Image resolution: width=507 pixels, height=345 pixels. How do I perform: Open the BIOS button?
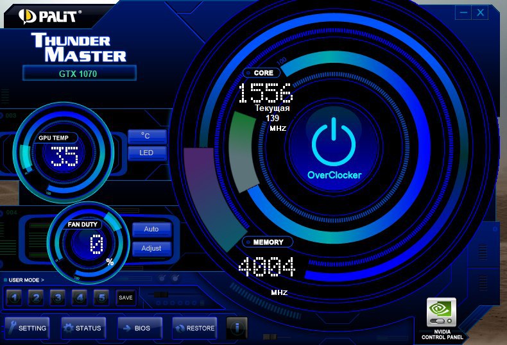click(x=140, y=328)
